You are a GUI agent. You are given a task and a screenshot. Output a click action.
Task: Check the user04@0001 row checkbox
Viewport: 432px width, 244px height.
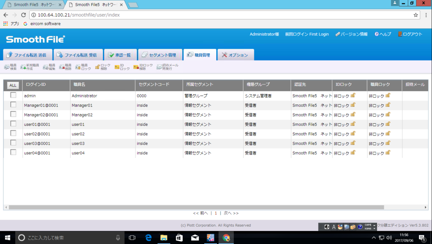pos(13,152)
